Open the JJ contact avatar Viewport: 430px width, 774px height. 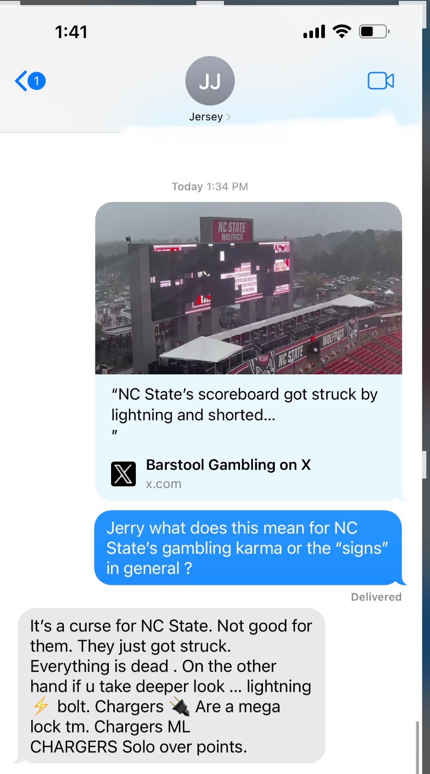click(x=210, y=81)
